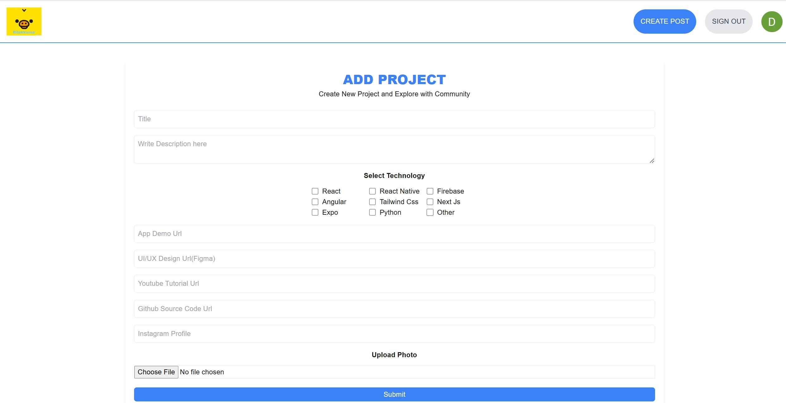Image resolution: width=786 pixels, height=403 pixels.
Task: Tick the Next Js checkbox
Action: (x=430, y=202)
